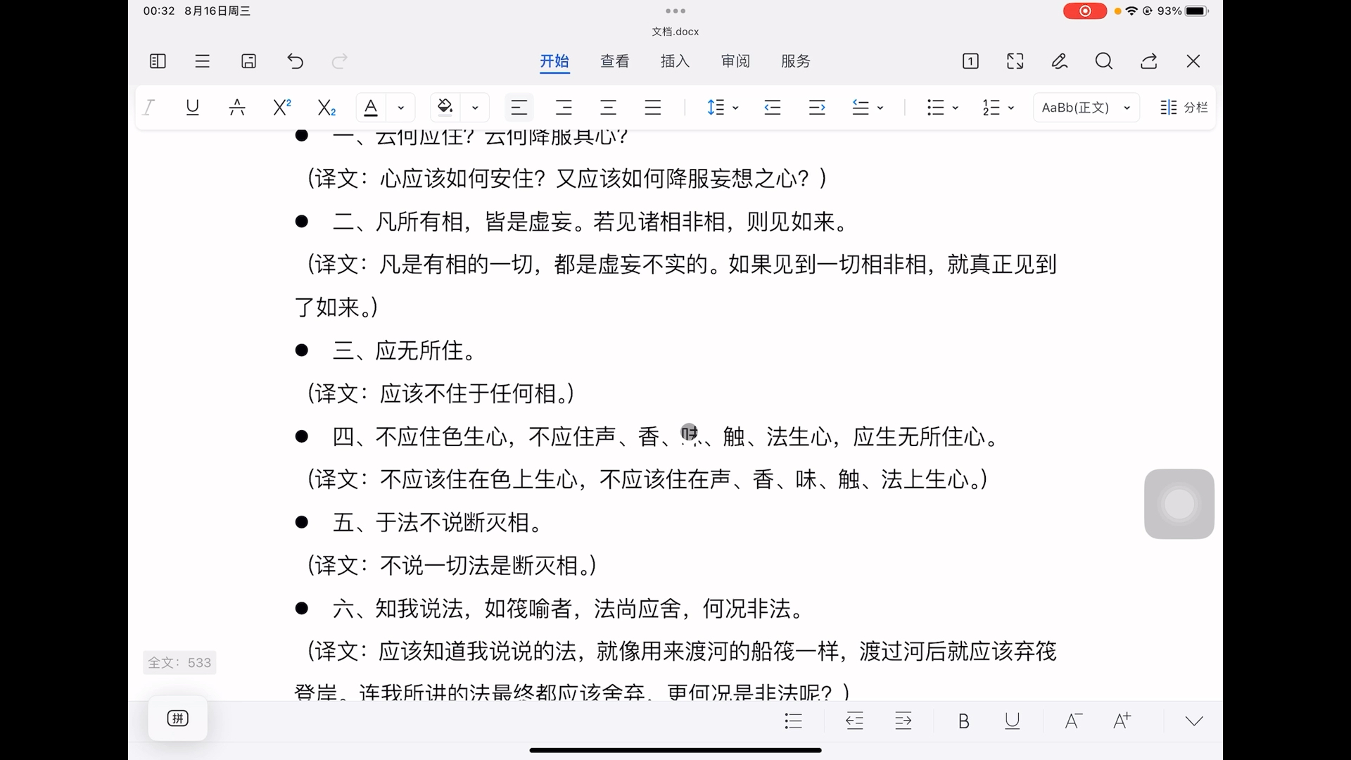Collapse the bottom formatting bar
The width and height of the screenshot is (1351, 760).
click(x=1194, y=721)
